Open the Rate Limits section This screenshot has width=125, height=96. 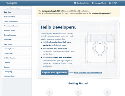[17, 44]
